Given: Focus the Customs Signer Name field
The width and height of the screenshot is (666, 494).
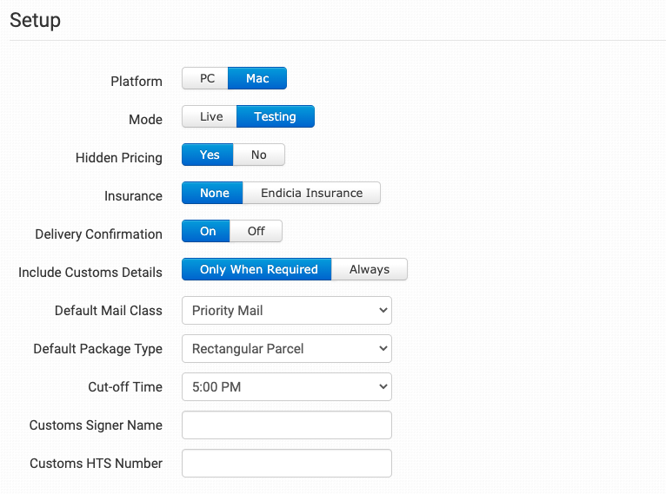Looking at the screenshot, I should tap(287, 425).
